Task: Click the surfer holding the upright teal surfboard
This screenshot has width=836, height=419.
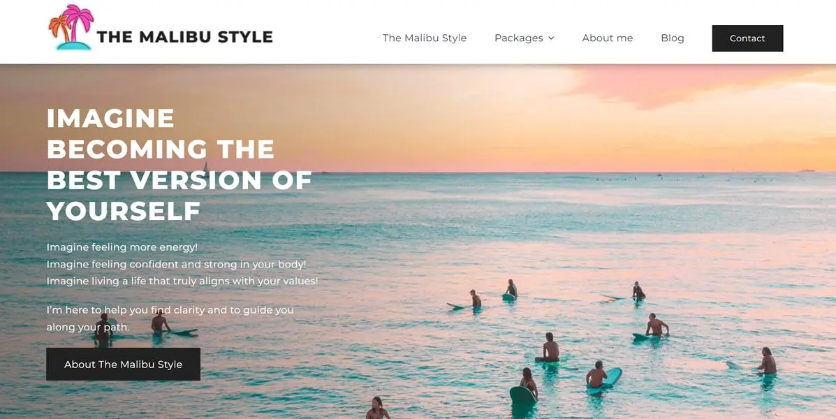Action: [524, 387]
